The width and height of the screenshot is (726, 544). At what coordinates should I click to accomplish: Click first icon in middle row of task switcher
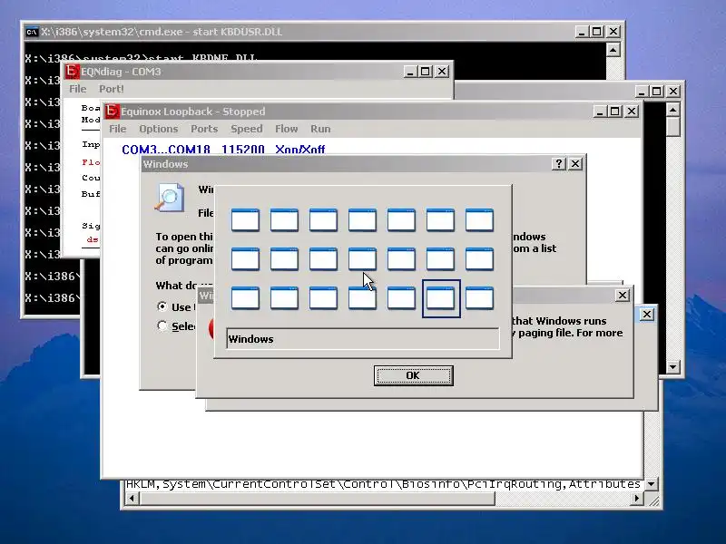245,258
